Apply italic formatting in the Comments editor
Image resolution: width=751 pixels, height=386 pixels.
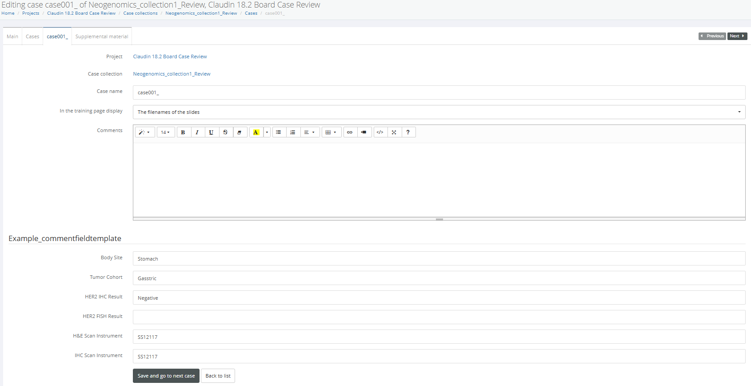197,132
